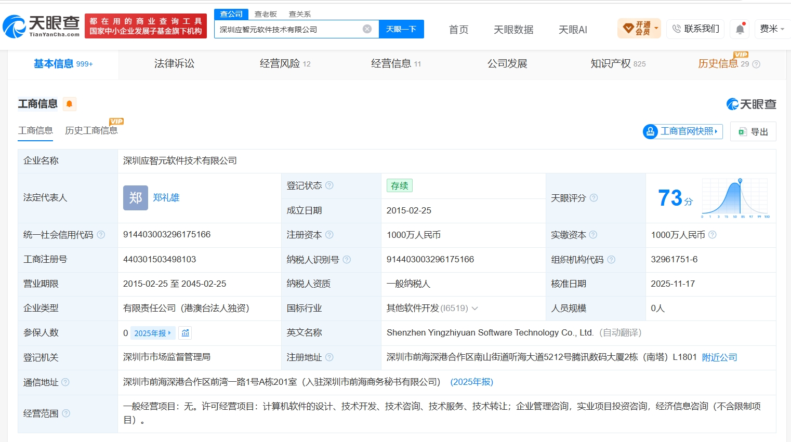Show help for 组织机构代码
The image size is (791, 442).
tap(611, 259)
